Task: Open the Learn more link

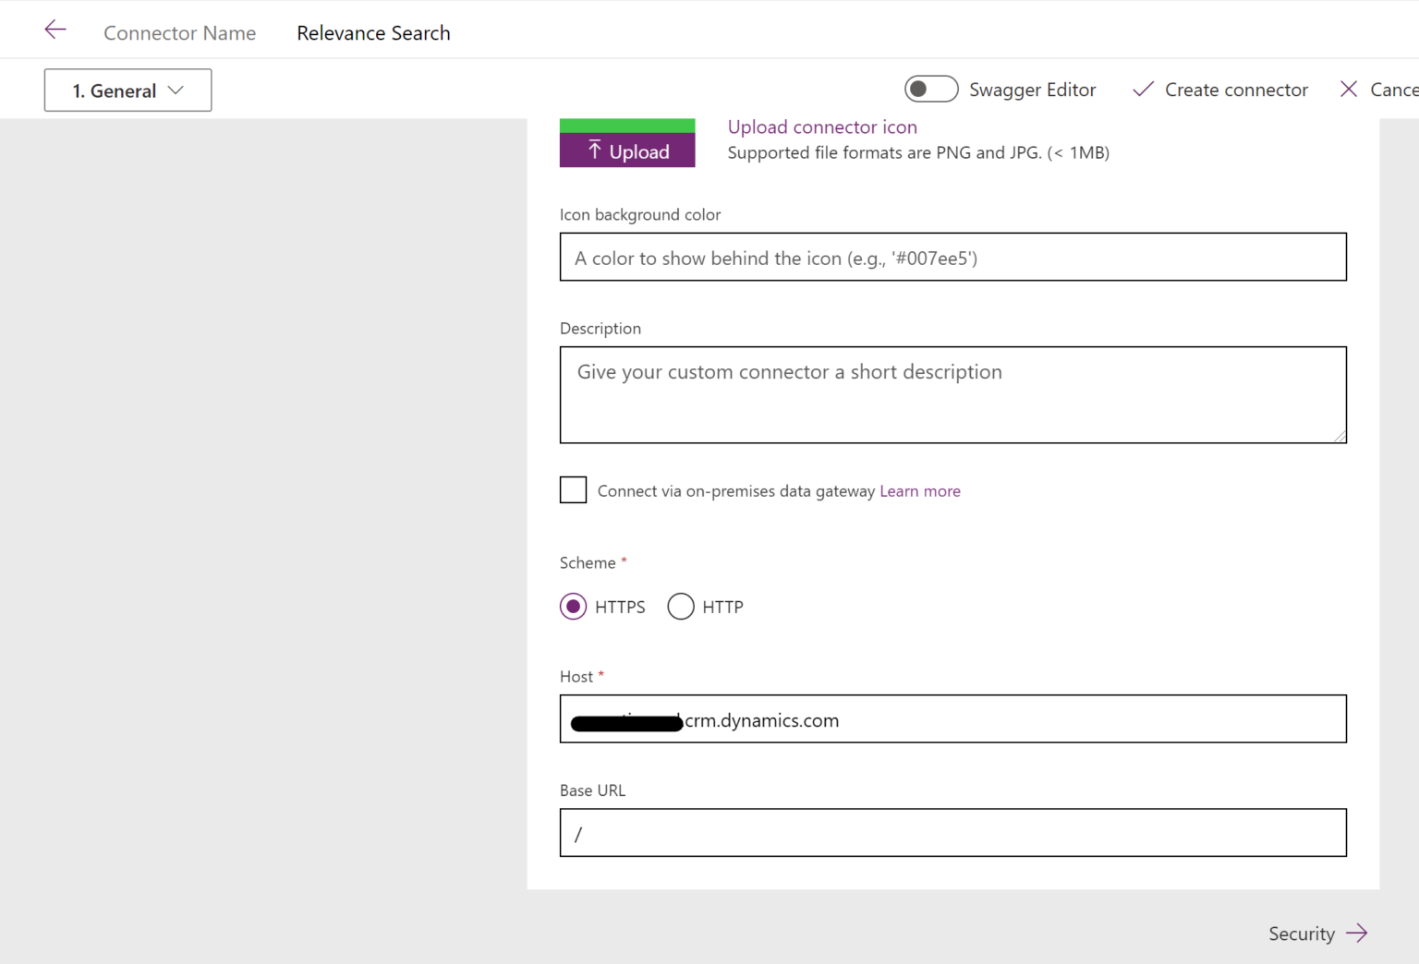Action: click(x=919, y=490)
